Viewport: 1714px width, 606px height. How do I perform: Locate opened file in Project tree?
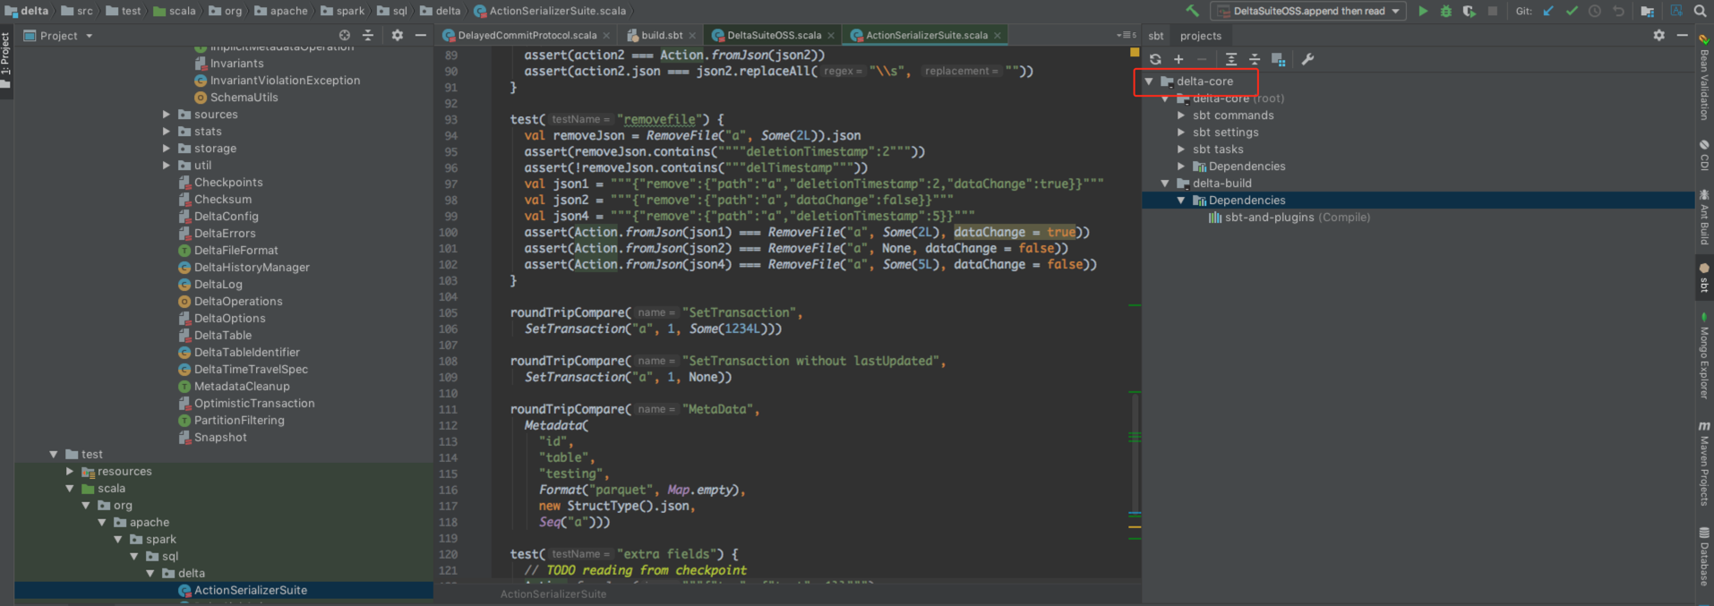click(x=345, y=35)
